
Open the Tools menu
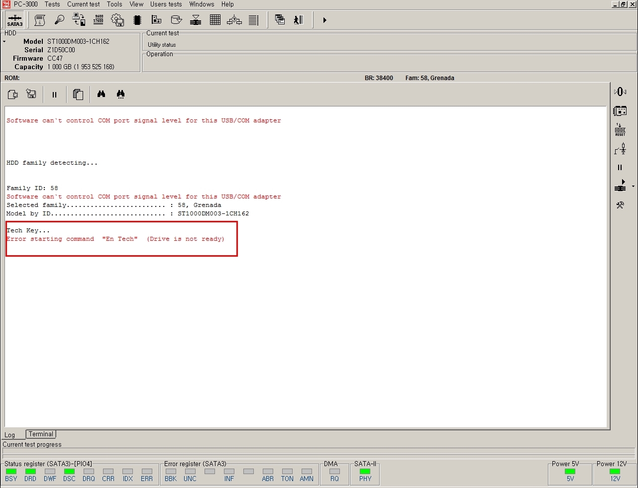coord(114,4)
